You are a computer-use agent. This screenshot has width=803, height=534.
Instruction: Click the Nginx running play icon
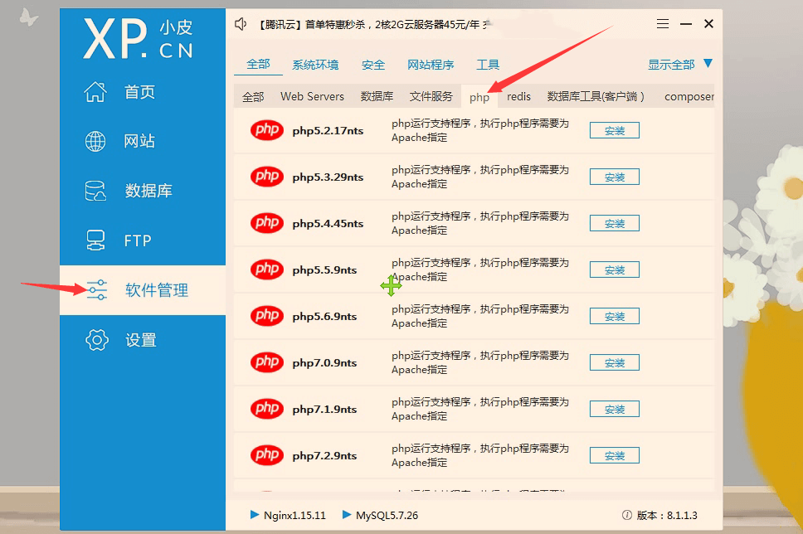255,515
